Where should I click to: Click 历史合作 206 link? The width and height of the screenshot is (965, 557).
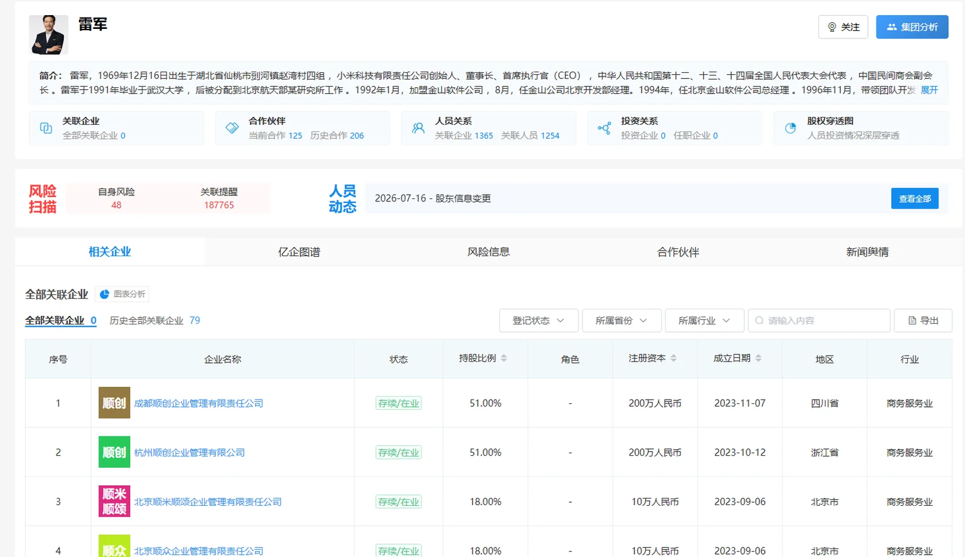[x=337, y=136]
